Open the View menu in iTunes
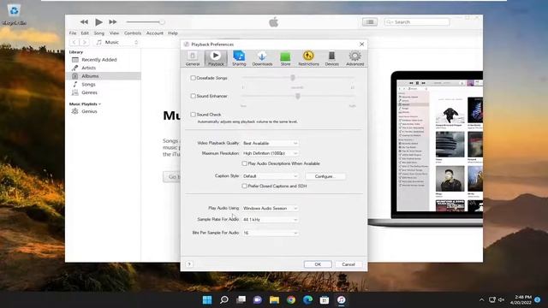Image resolution: width=548 pixels, height=308 pixels. coord(114,33)
